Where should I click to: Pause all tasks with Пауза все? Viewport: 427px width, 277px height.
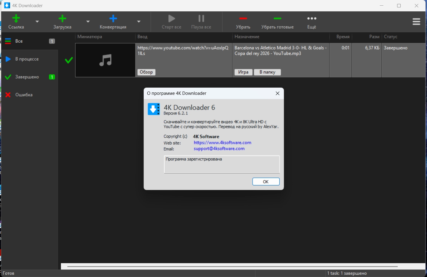[x=201, y=22]
